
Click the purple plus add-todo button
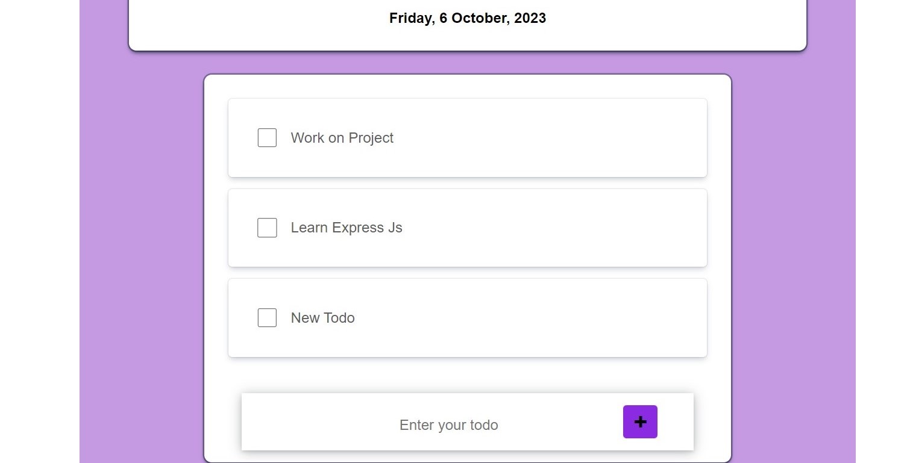(x=640, y=422)
